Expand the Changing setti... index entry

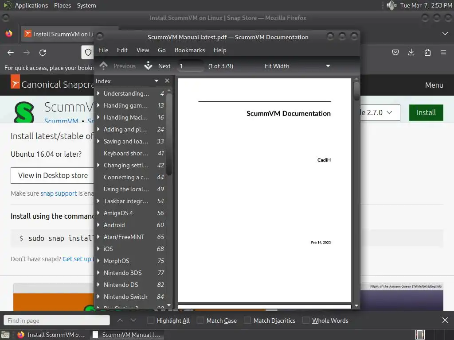[x=98, y=165]
